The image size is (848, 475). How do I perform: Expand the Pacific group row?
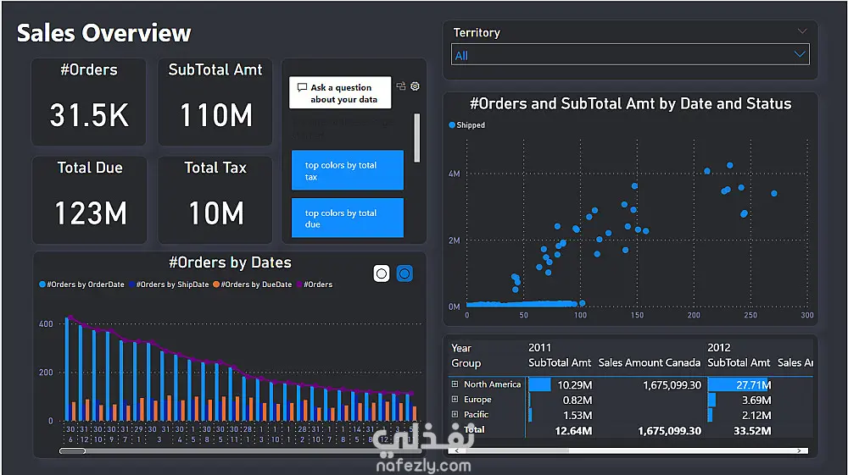coord(455,415)
